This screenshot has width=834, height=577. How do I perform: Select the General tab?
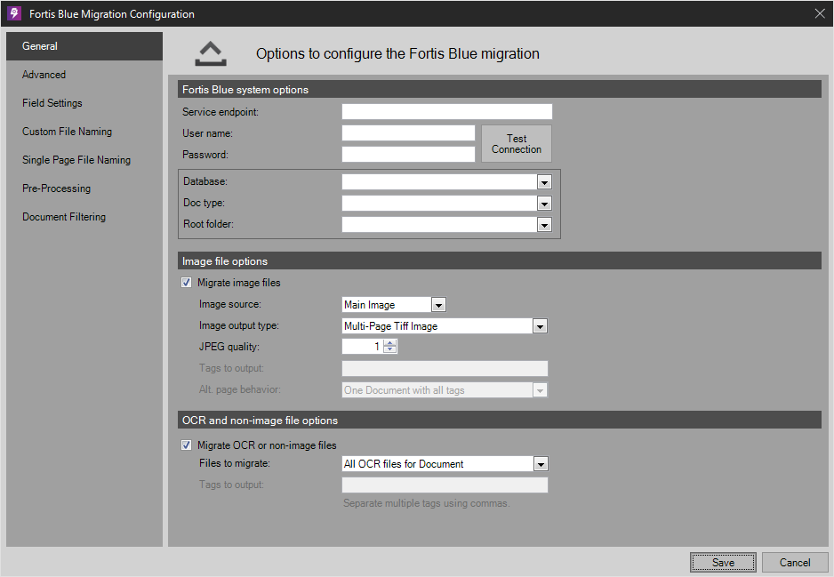[84, 46]
